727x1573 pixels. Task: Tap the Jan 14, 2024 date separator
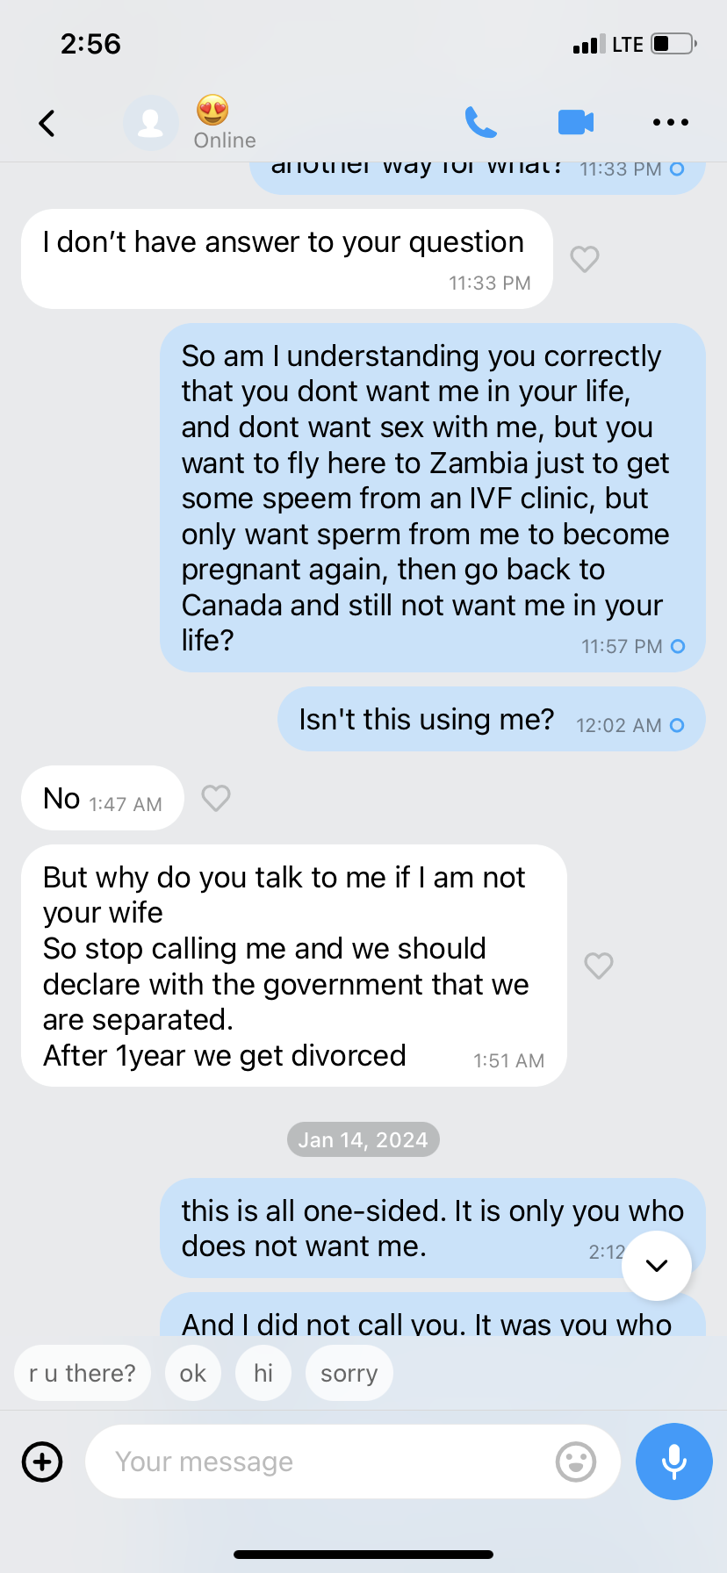click(363, 1139)
